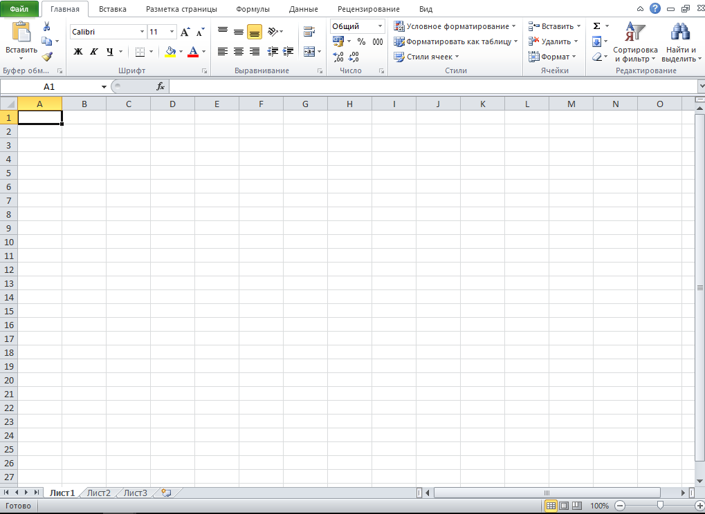Switch to the Вставка ribbon tab
The height and width of the screenshot is (514, 705).
(112, 9)
